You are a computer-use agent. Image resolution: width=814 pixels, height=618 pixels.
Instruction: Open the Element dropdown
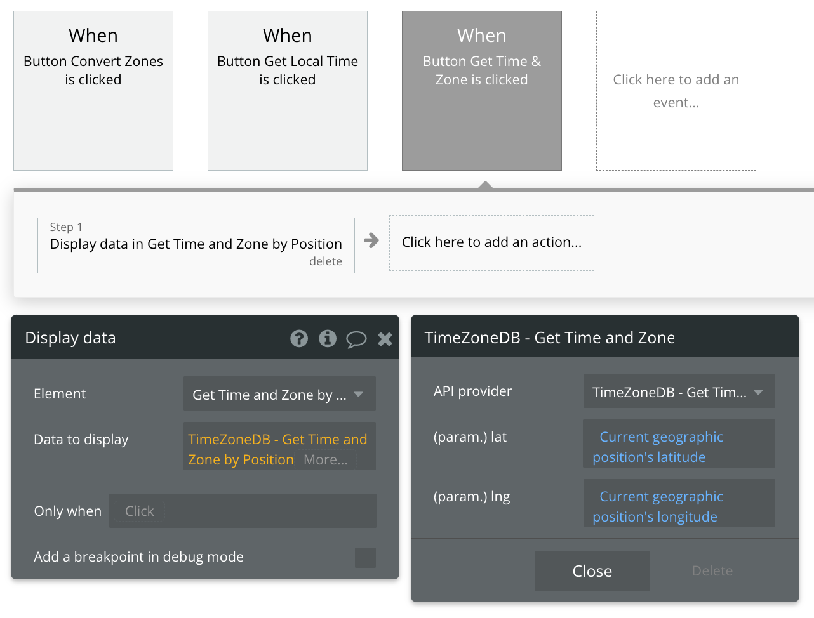click(x=279, y=394)
